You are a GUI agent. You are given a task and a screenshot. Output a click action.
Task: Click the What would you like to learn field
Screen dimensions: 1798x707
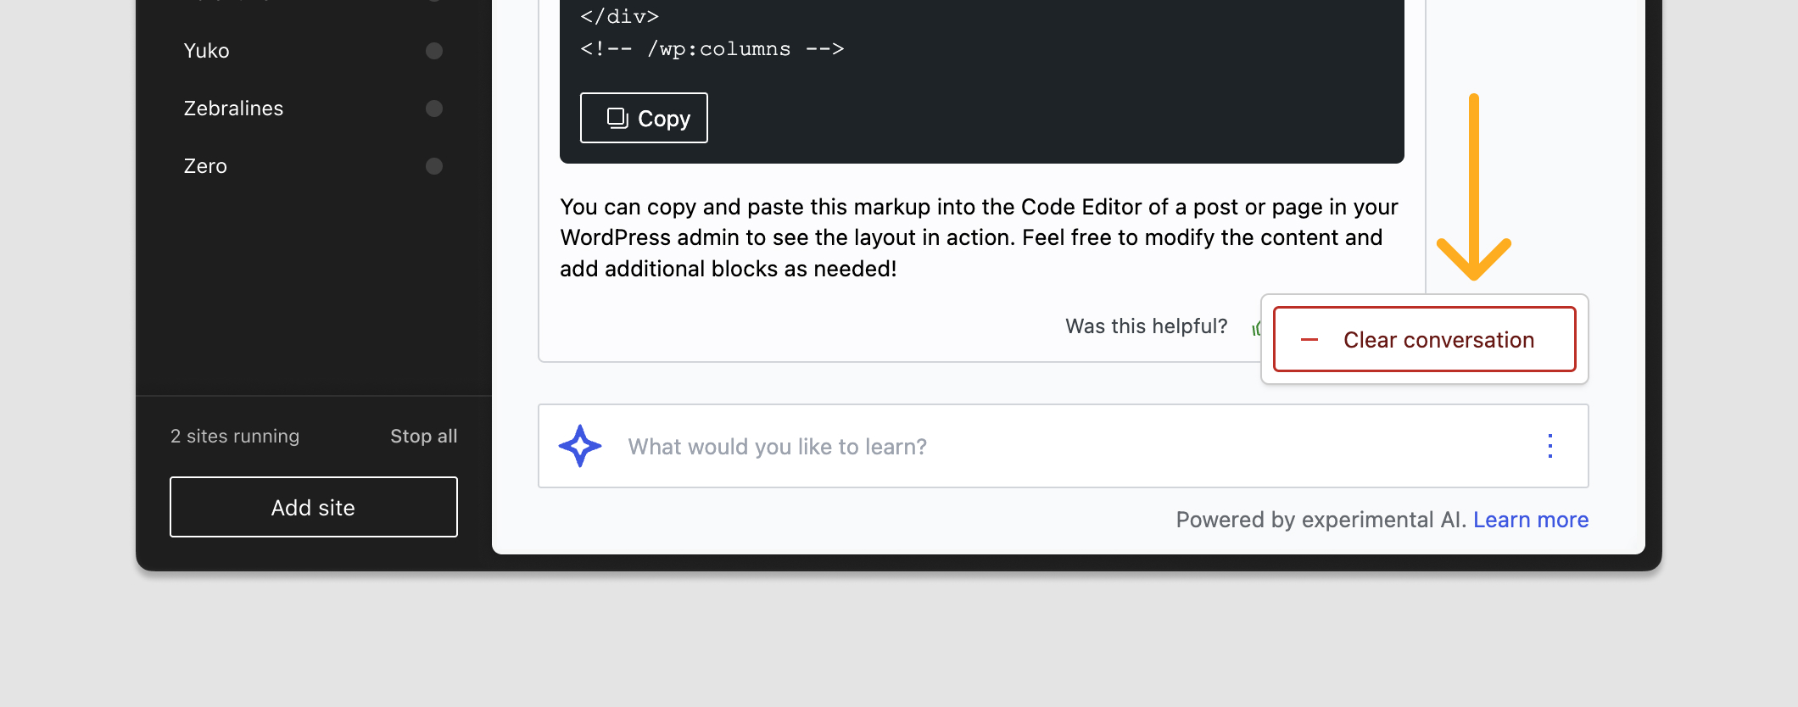(x=933, y=446)
